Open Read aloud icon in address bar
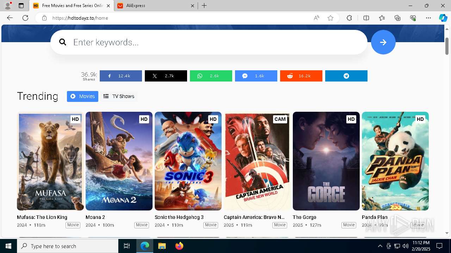Viewport: 451px width, 253px height. (316, 18)
